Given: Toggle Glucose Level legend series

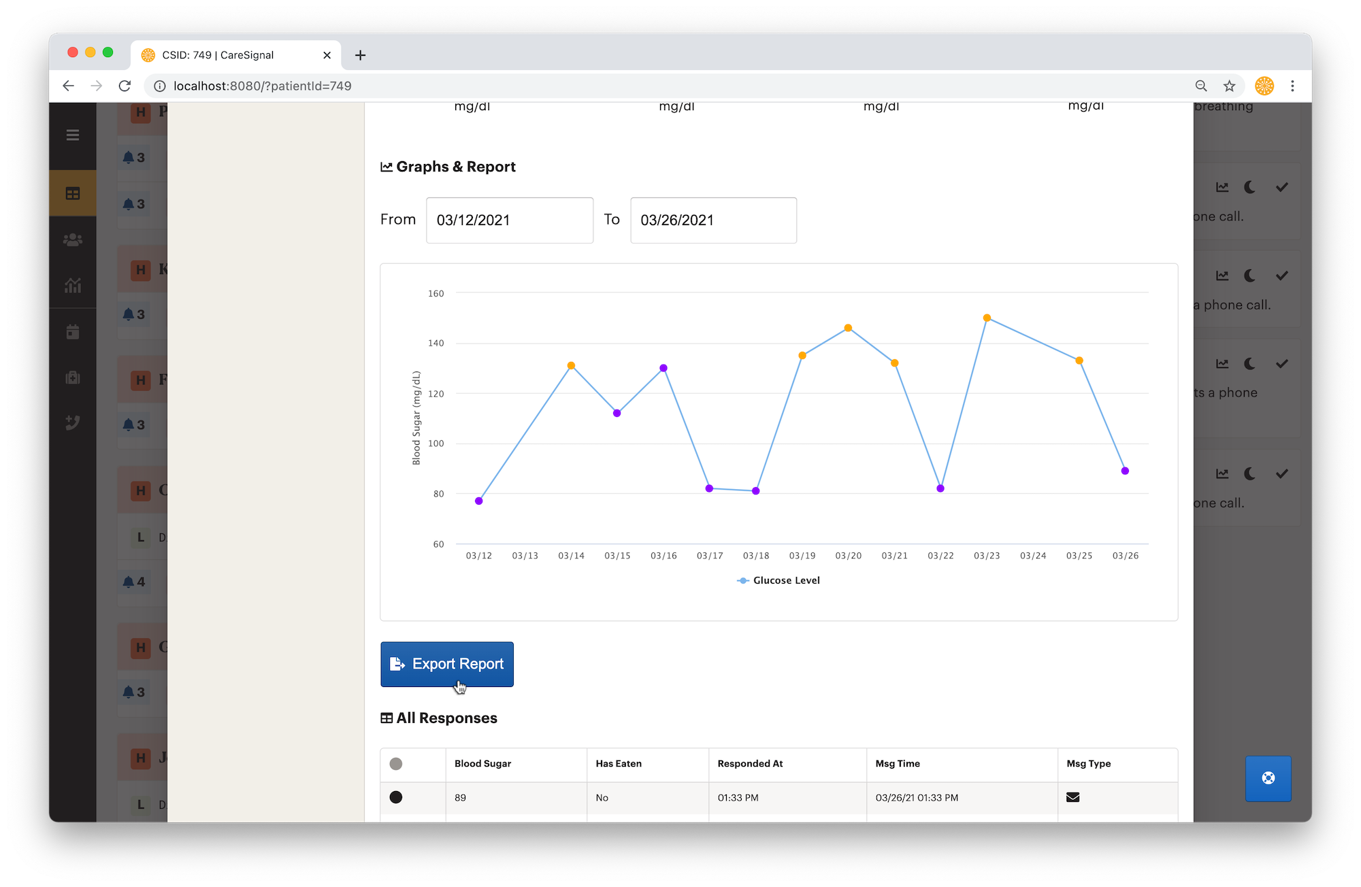Looking at the screenshot, I should [778, 580].
